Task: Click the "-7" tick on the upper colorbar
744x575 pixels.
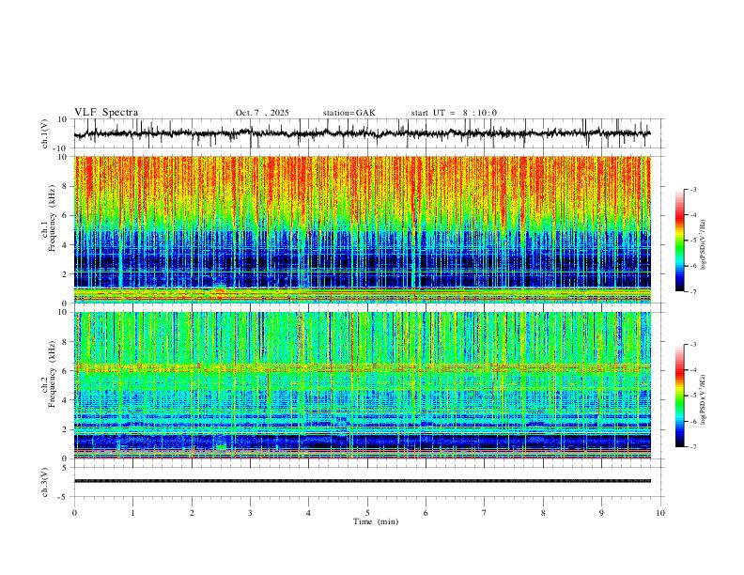Action: tap(693, 292)
